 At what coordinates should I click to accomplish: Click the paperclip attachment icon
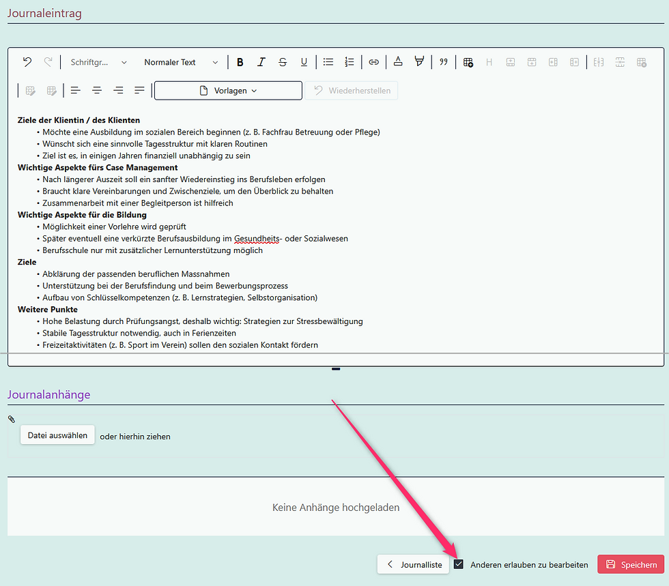pyautogui.click(x=12, y=420)
